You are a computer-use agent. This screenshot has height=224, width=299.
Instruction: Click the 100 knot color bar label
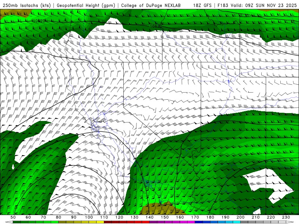[x=89, y=217]
